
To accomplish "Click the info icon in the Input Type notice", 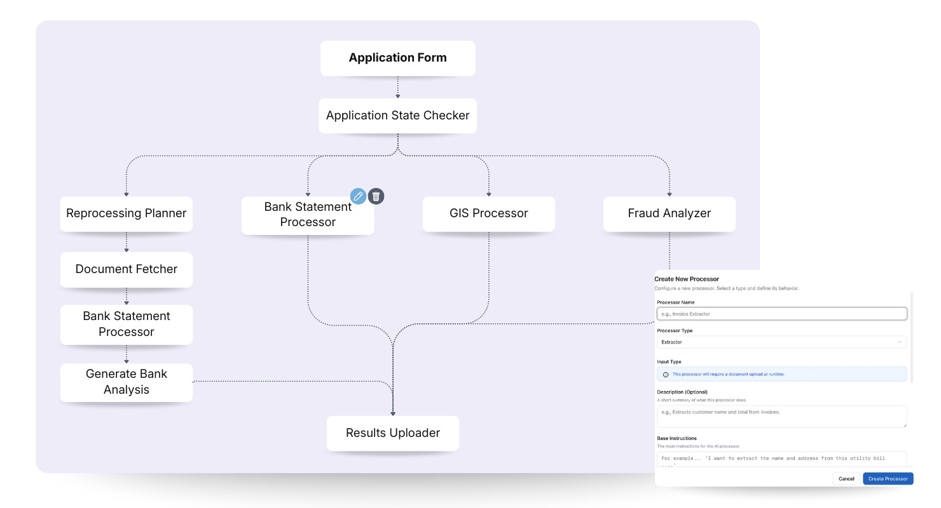I will [666, 375].
